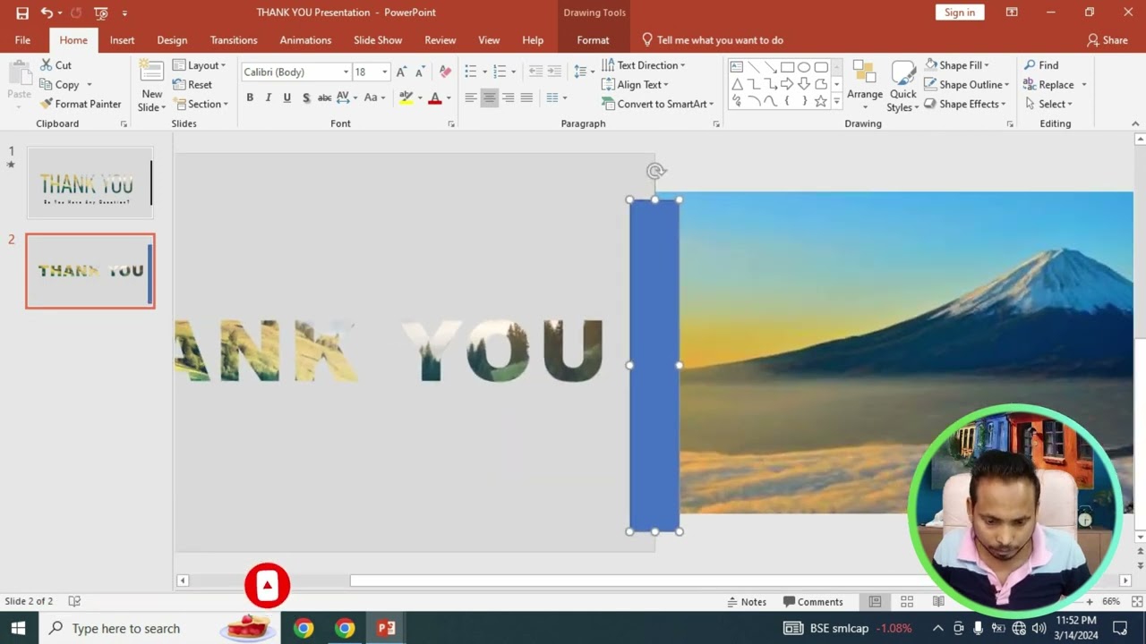Undo the last action
Viewport: 1146px width, 644px height.
click(47, 13)
